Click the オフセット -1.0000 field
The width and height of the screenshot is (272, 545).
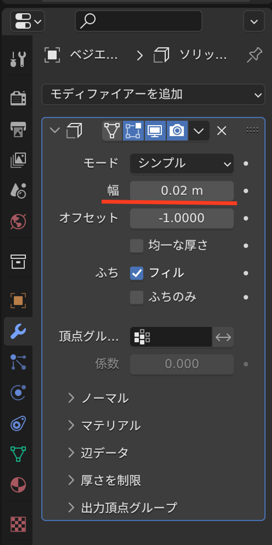(x=182, y=218)
